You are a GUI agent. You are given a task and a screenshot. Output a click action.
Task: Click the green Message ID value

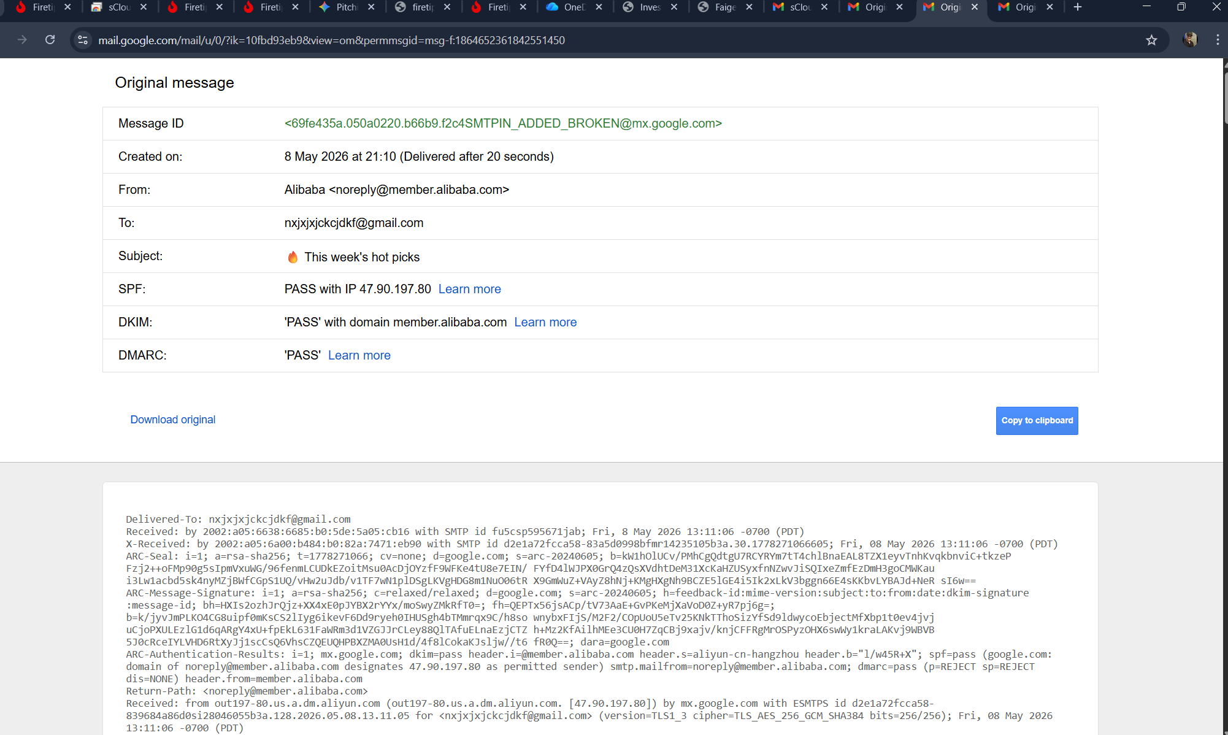(x=503, y=123)
